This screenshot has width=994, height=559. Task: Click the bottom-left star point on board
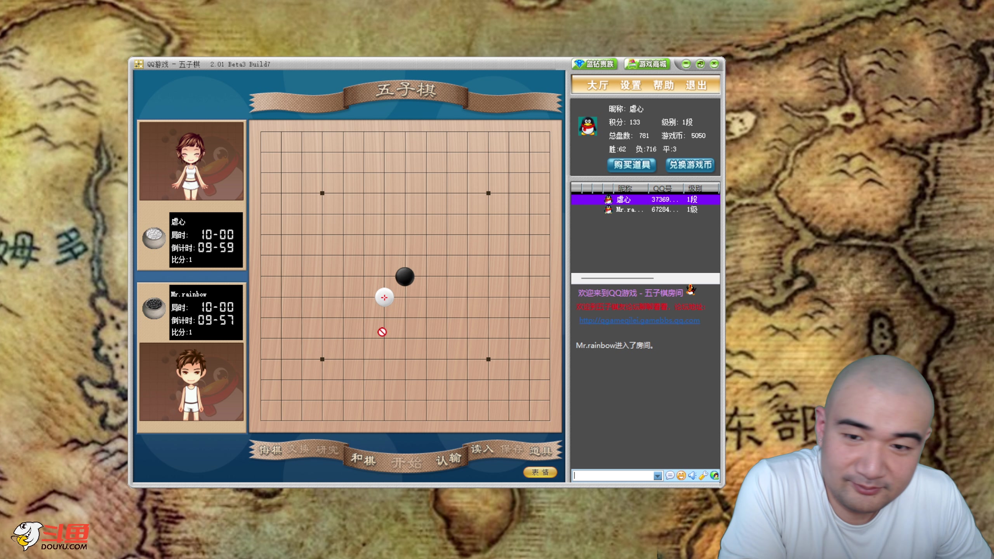point(322,359)
